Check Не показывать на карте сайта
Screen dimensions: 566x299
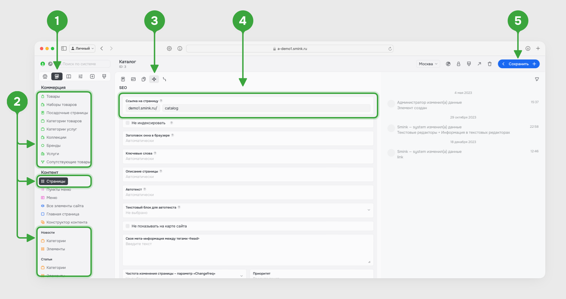(128, 226)
